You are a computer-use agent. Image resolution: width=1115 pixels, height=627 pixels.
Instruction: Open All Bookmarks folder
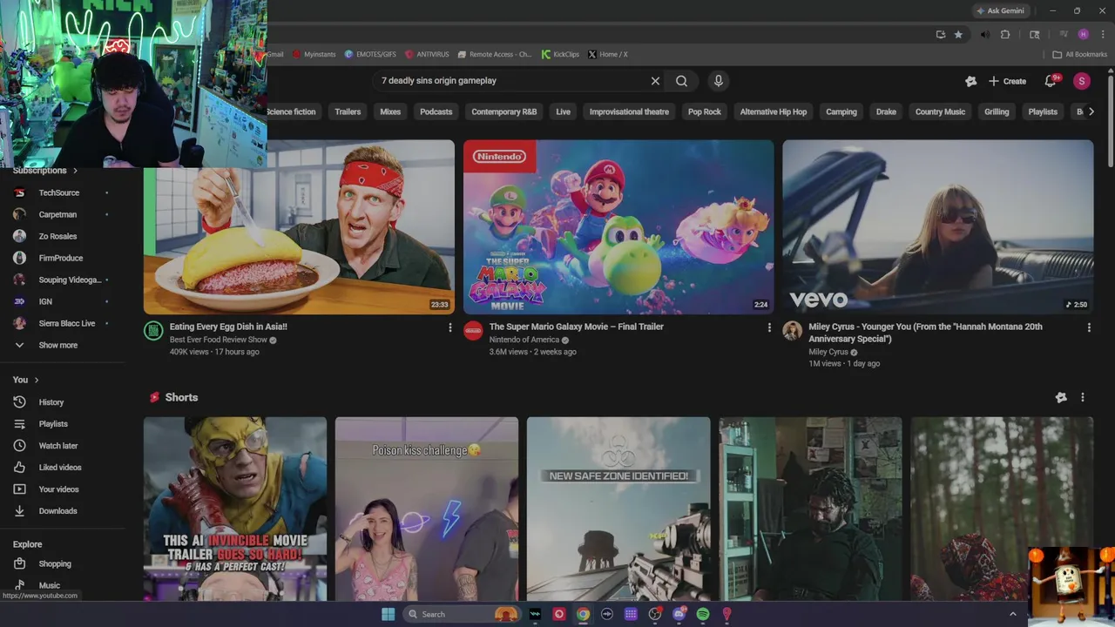pyautogui.click(x=1079, y=54)
